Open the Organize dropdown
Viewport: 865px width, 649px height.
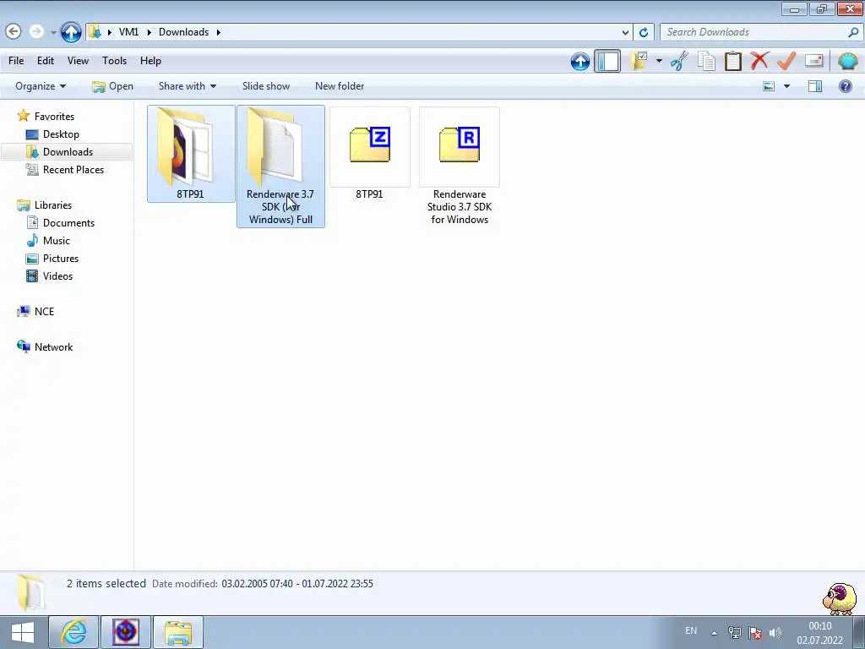pos(41,86)
